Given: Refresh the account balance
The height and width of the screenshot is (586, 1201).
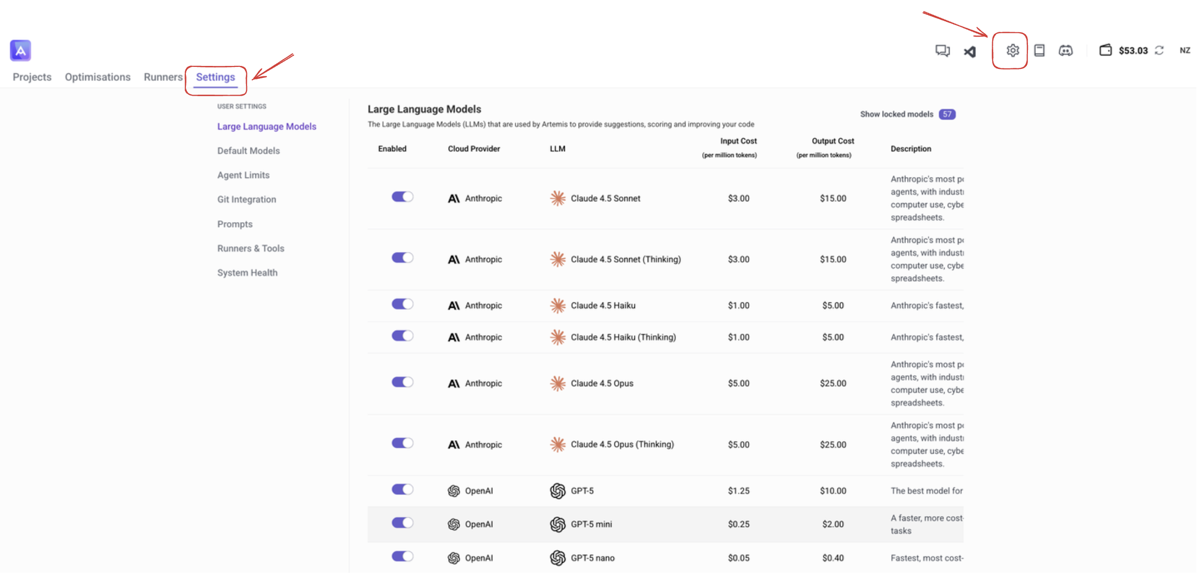Looking at the screenshot, I should 1159,50.
